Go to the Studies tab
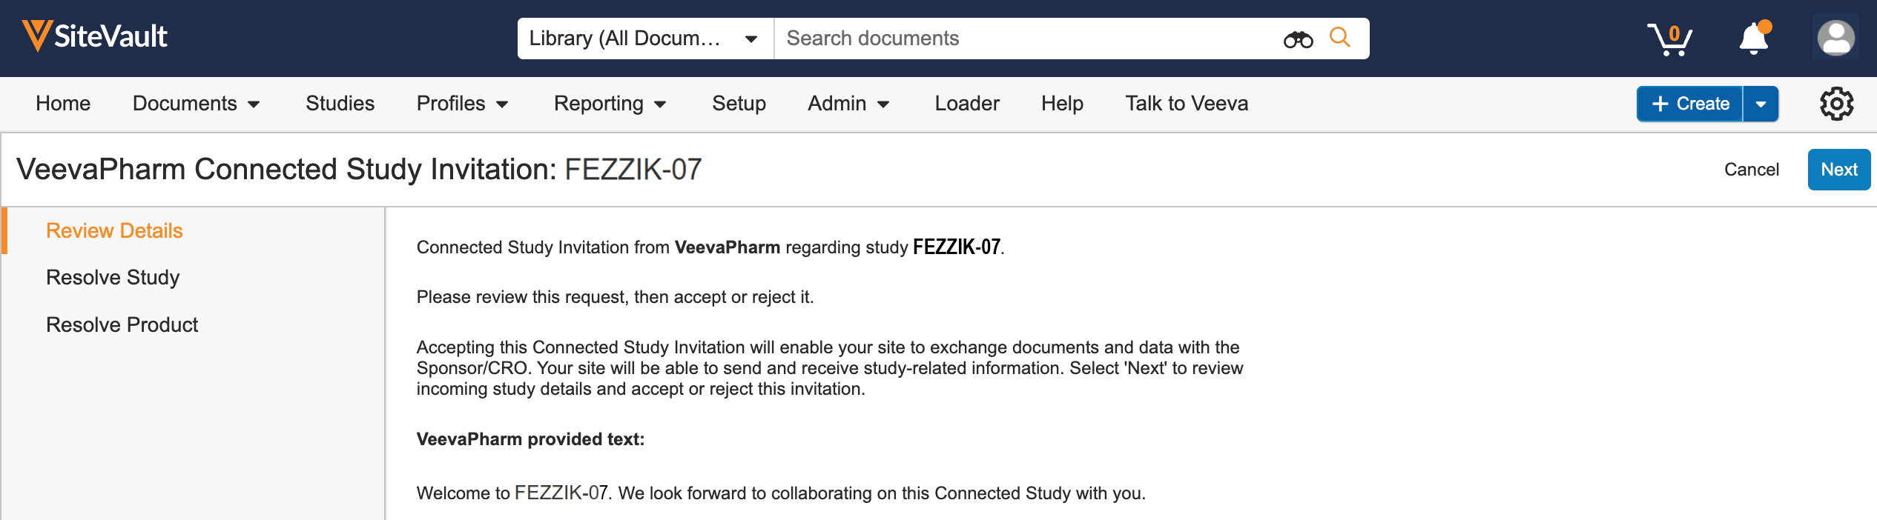 [340, 104]
